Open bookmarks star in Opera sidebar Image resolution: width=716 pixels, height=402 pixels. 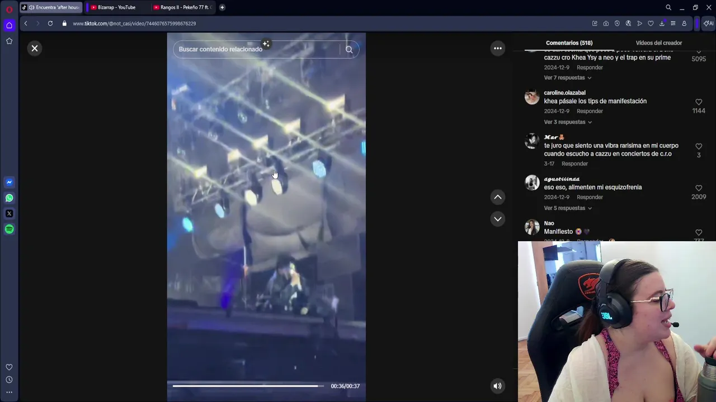click(9, 41)
